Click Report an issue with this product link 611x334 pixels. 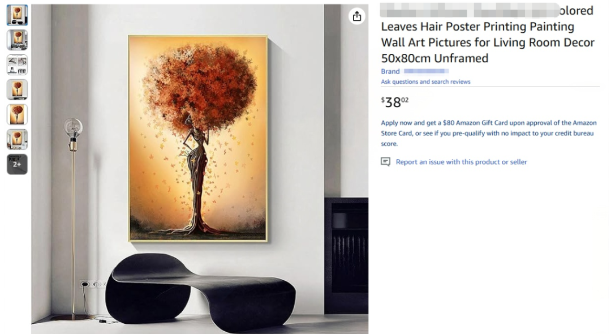pyautogui.click(x=462, y=162)
